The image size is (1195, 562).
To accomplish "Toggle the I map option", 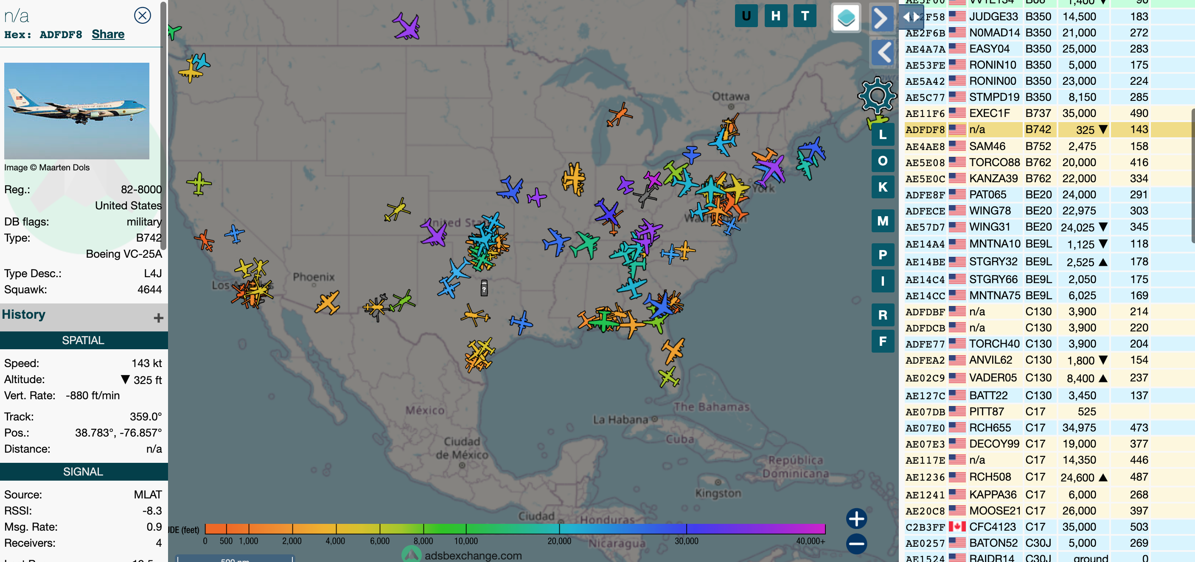I will point(882,281).
